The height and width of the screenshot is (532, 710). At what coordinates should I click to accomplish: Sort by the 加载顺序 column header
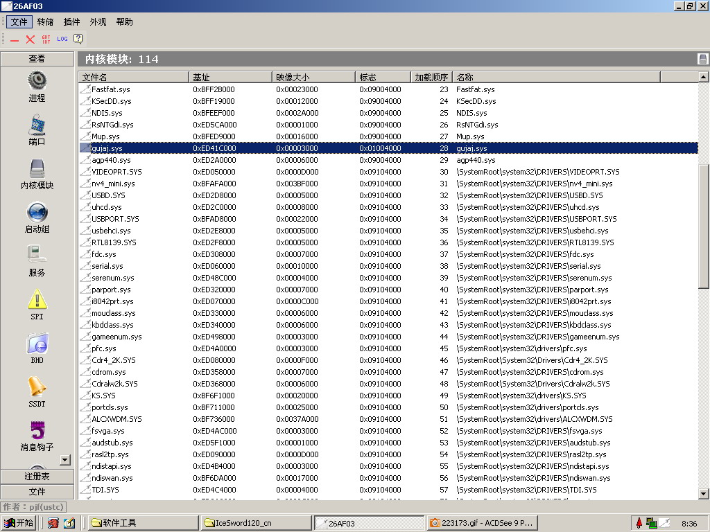click(x=431, y=78)
